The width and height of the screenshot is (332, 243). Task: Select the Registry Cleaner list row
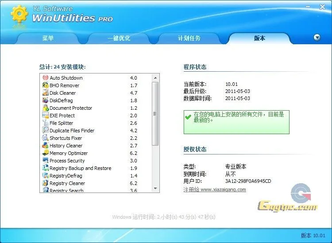coord(96,183)
